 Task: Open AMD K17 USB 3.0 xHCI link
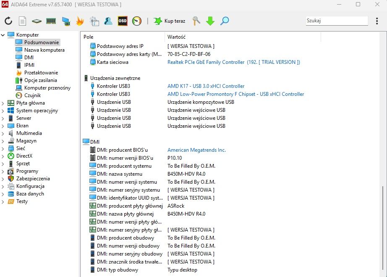click(x=206, y=86)
